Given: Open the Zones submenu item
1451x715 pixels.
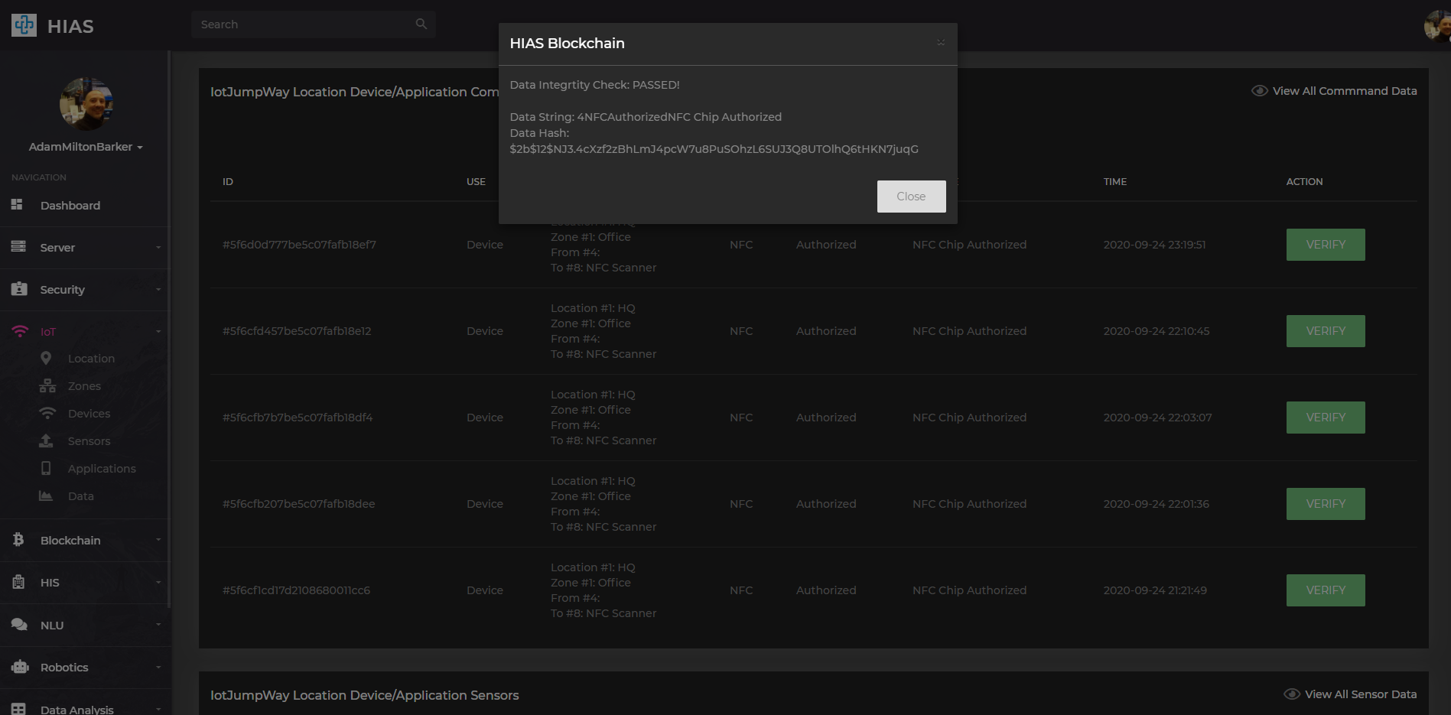Looking at the screenshot, I should point(84,386).
